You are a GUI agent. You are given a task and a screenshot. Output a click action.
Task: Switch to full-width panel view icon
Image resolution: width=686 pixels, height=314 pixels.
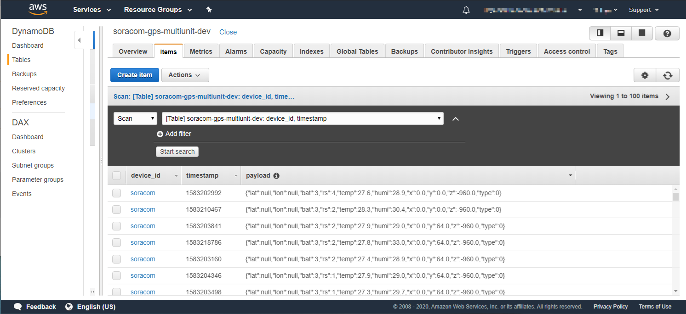point(642,33)
